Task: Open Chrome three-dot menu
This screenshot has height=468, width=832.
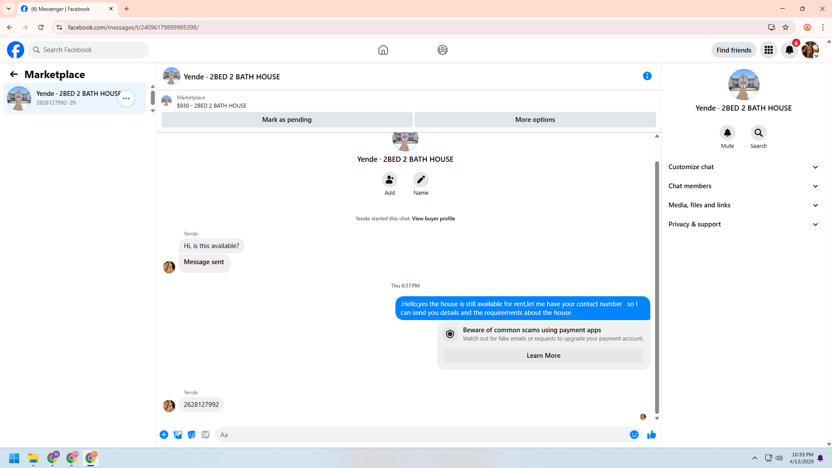Action: (822, 27)
